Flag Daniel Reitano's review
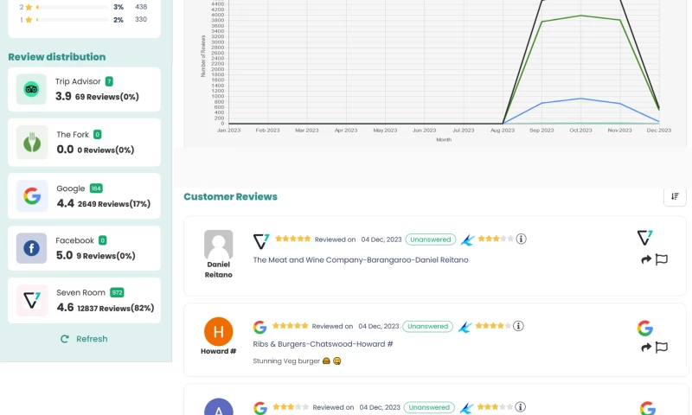The image size is (692, 415). point(661,259)
